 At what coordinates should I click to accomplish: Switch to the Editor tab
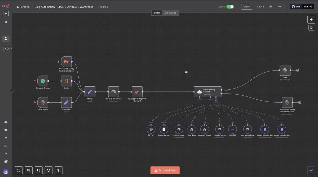[157, 13]
